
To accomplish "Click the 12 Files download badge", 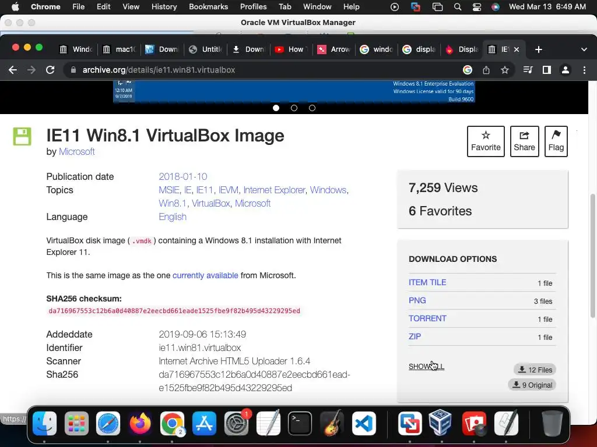I will click(535, 370).
